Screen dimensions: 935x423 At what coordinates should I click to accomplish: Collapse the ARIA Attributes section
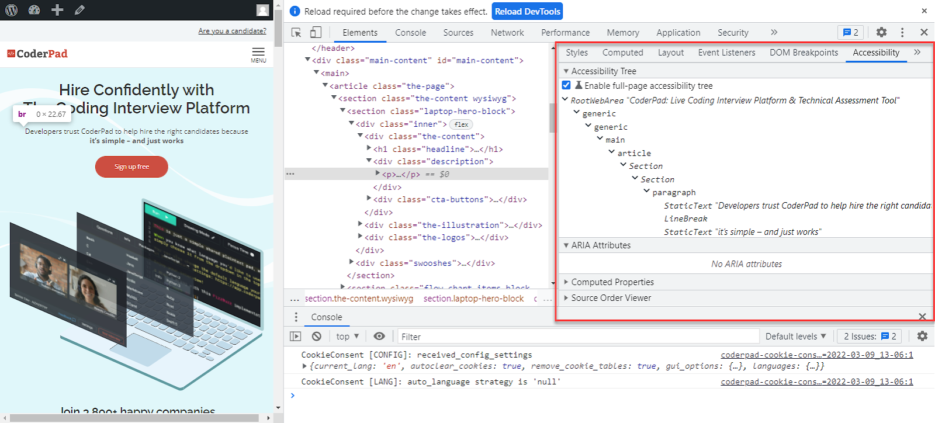[566, 245]
